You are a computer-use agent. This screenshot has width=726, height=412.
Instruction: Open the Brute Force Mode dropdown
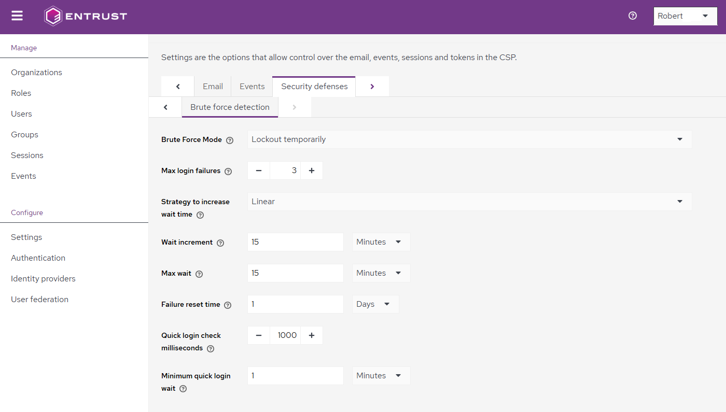coord(469,139)
